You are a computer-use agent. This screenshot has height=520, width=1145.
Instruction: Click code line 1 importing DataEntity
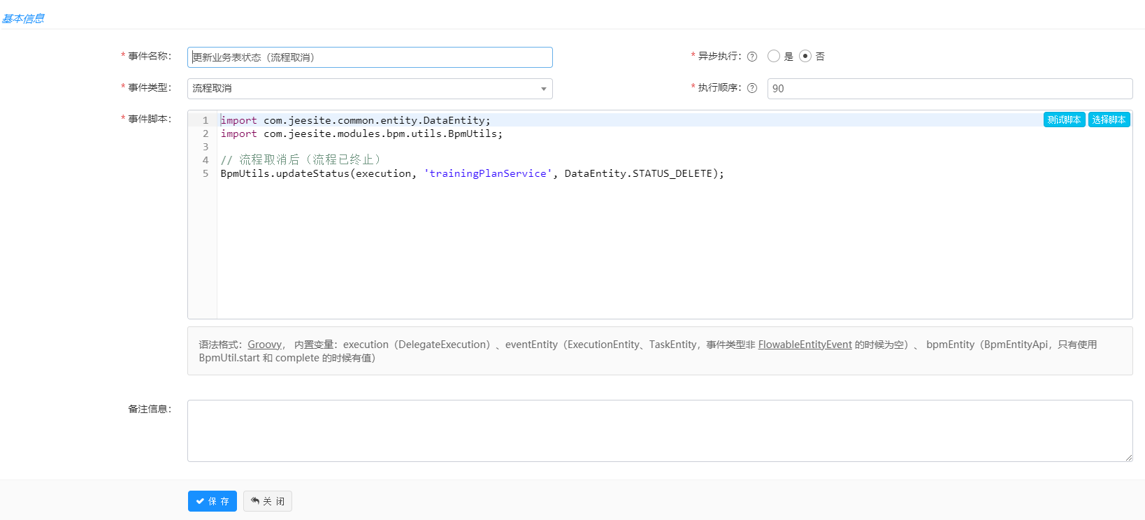click(x=356, y=120)
